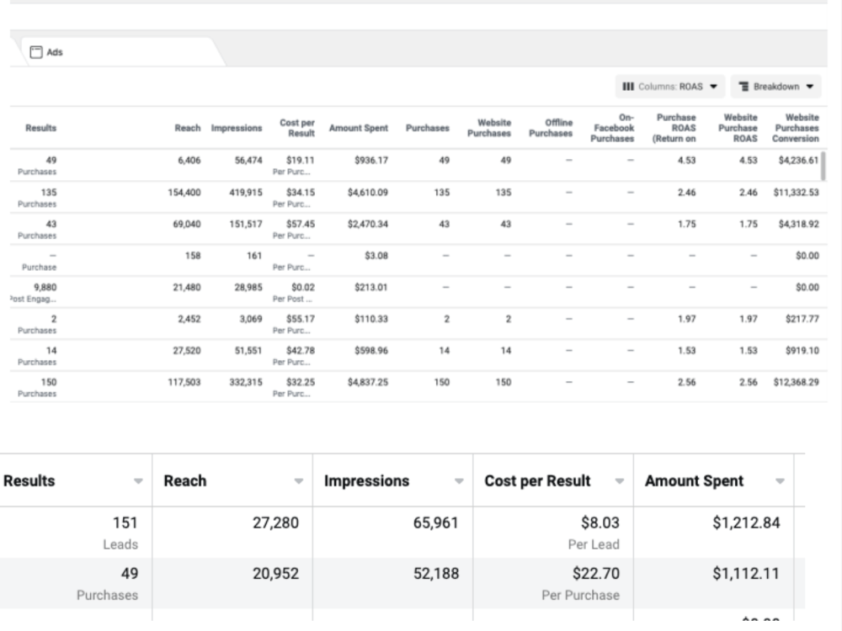The image size is (842, 631).
Task: Select the cost per result $34.15
Action: click(301, 192)
